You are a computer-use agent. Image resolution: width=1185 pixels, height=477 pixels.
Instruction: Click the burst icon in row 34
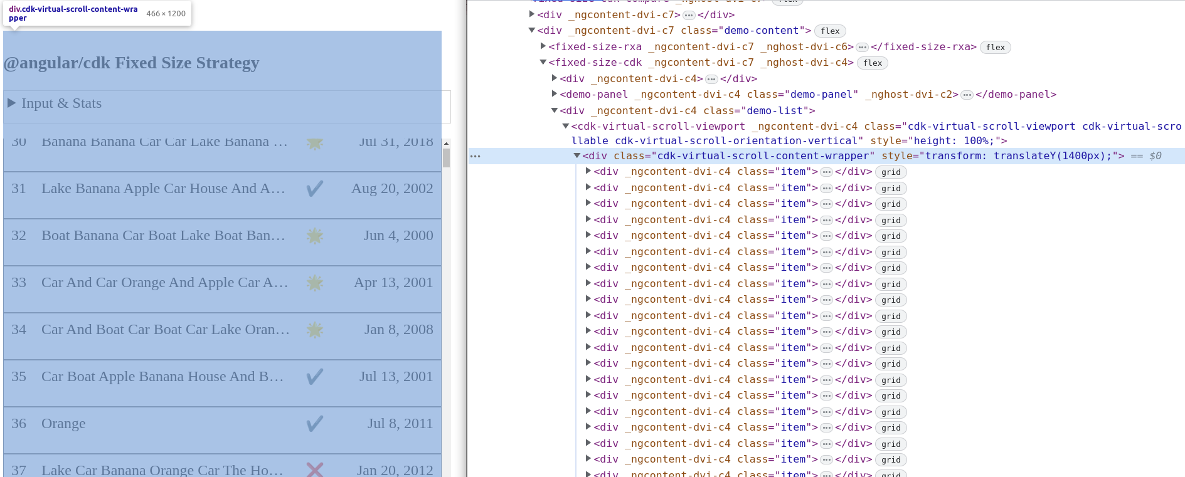pos(315,330)
